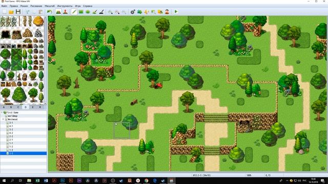Switch to Map editing mode icon
This screenshot has width=328, height=184.
(x=58, y=12)
